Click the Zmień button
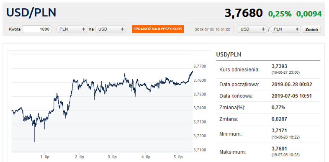 (x=311, y=29)
